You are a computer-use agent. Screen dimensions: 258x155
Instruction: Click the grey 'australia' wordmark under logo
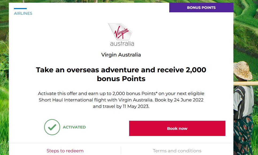point(122,43)
